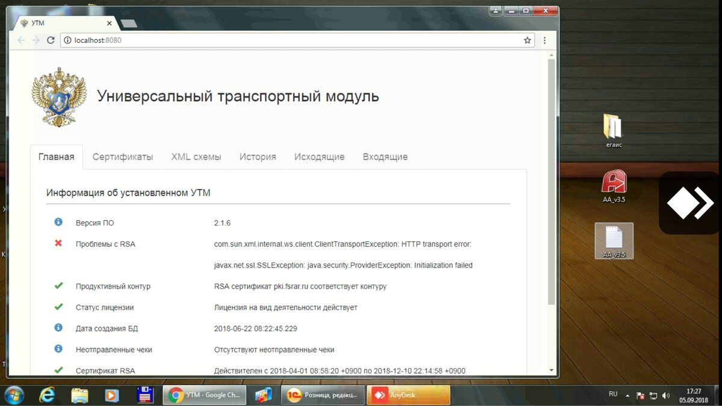Click the floppy disk taskbar icon
The height and width of the screenshot is (406, 722).
144,395
